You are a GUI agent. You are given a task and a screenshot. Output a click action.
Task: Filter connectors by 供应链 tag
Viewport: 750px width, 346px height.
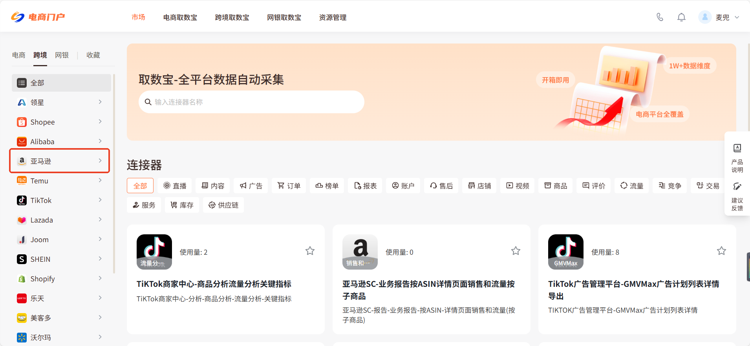(x=223, y=205)
